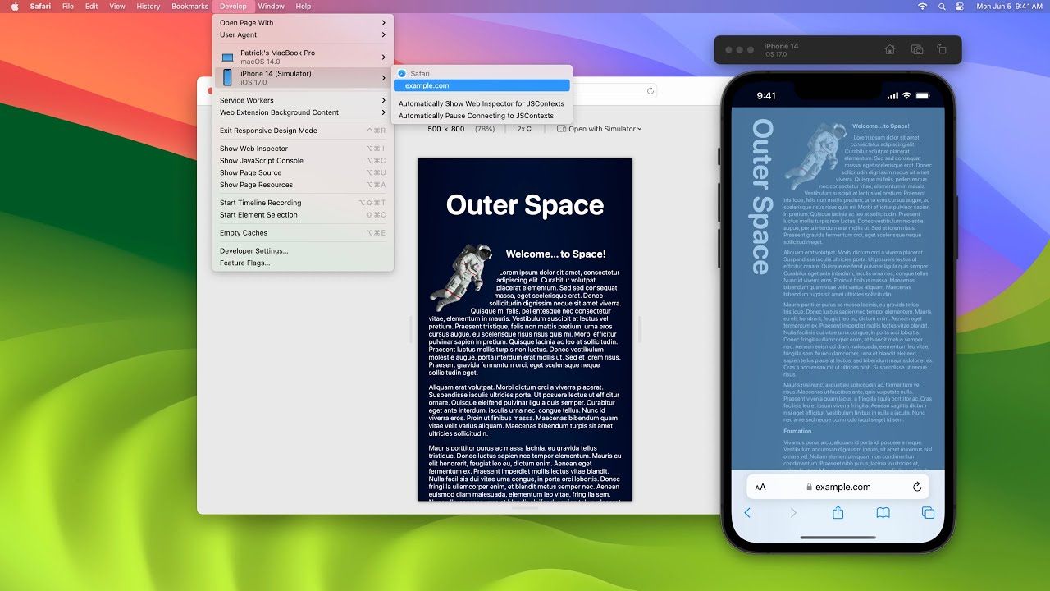Click the Outer Space heading in preview
1050x591 pixels.
pyautogui.click(x=525, y=205)
